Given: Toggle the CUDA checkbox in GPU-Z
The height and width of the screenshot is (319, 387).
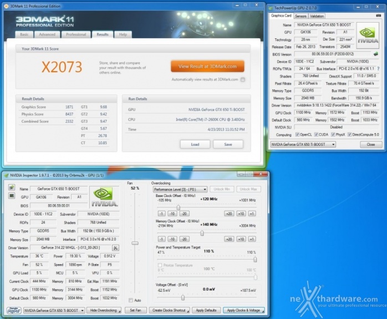Looking at the screenshot, I should [x=316, y=135].
